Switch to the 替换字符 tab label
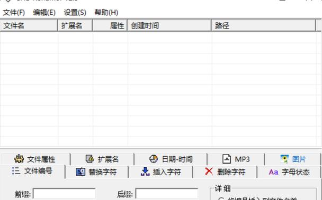Viewport: 322px width, 200px height. coord(102,172)
